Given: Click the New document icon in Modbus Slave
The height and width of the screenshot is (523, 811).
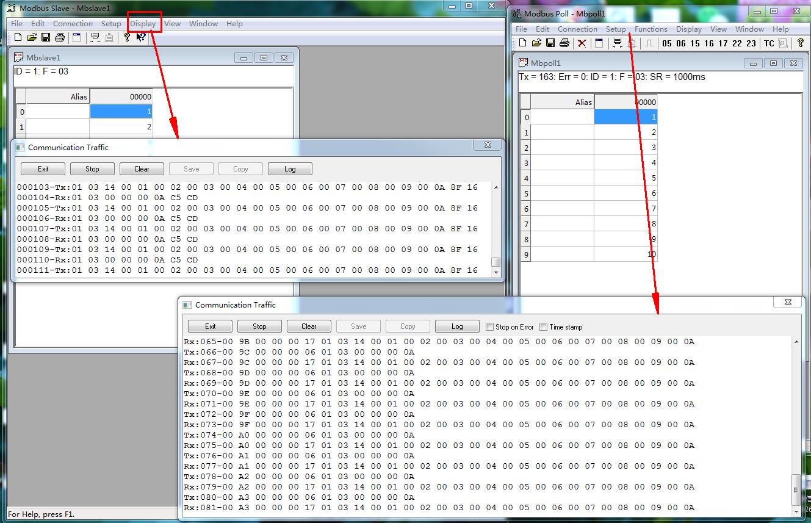Looking at the screenshot, I should (18, 38).
